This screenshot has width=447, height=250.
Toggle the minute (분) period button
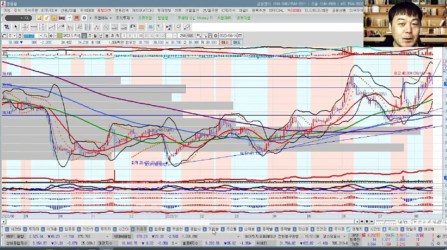click(106, 35)
